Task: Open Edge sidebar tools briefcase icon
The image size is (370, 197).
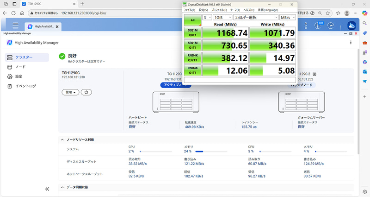Action: point(365,43)
